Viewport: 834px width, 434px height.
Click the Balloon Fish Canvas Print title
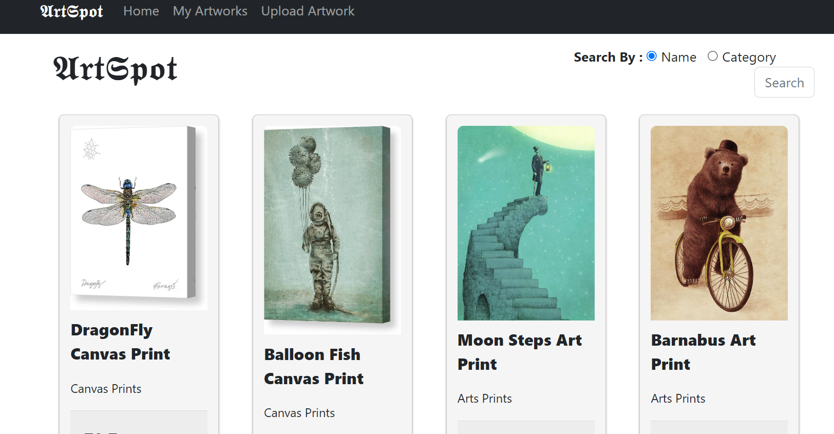[314, 367]
